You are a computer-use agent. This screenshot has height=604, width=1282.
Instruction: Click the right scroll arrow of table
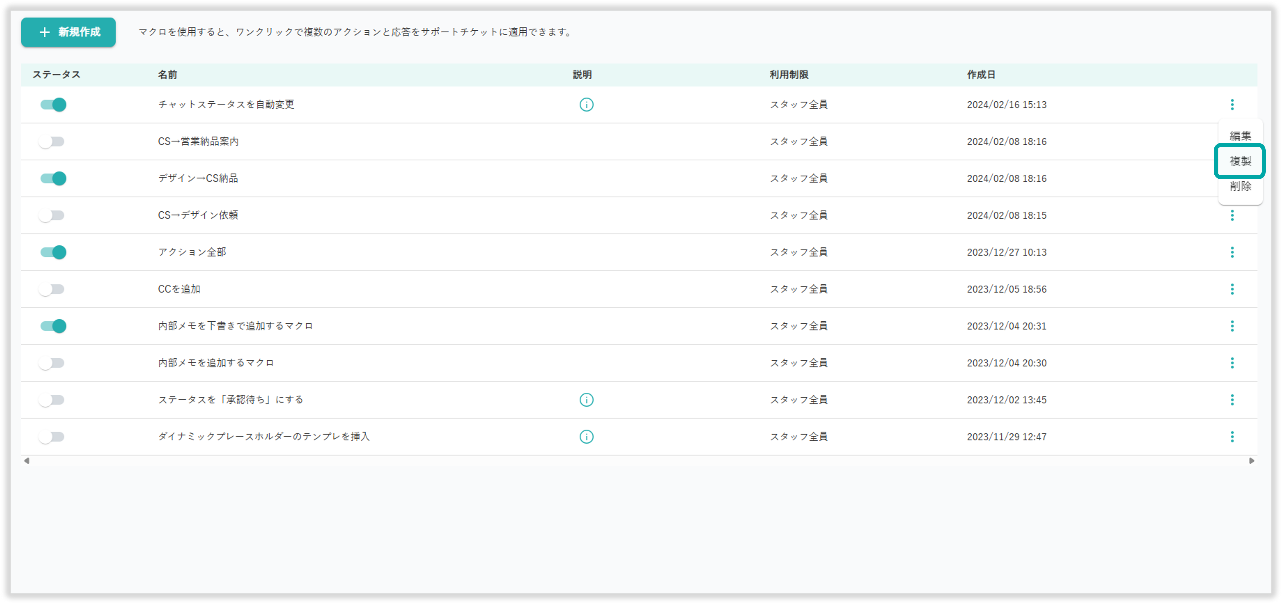(x=1251, y=461)
